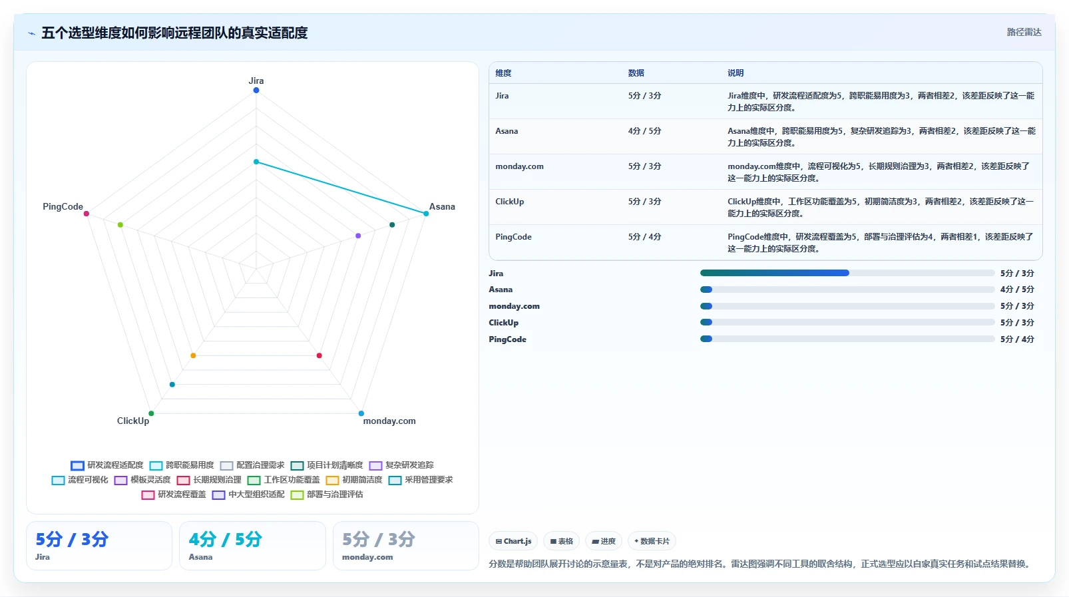Toggle the 跨职能易用度 legend series
The width and height of the screenshot is (1069, 597).
click(182, 465)
